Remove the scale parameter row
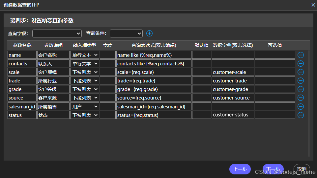This screenshot has height=178, width=317. tap(301, 72)
